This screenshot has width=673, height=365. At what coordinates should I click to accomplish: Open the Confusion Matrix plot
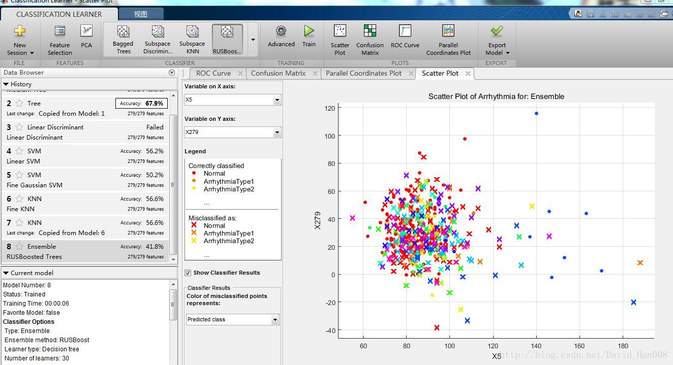click(x=370, y=40)
